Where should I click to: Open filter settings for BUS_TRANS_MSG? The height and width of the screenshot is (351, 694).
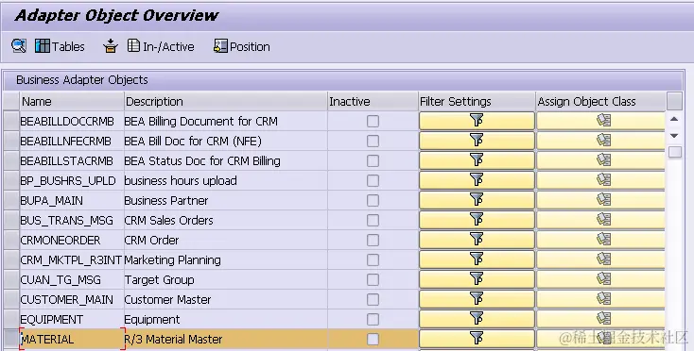(x=477, y=220)
